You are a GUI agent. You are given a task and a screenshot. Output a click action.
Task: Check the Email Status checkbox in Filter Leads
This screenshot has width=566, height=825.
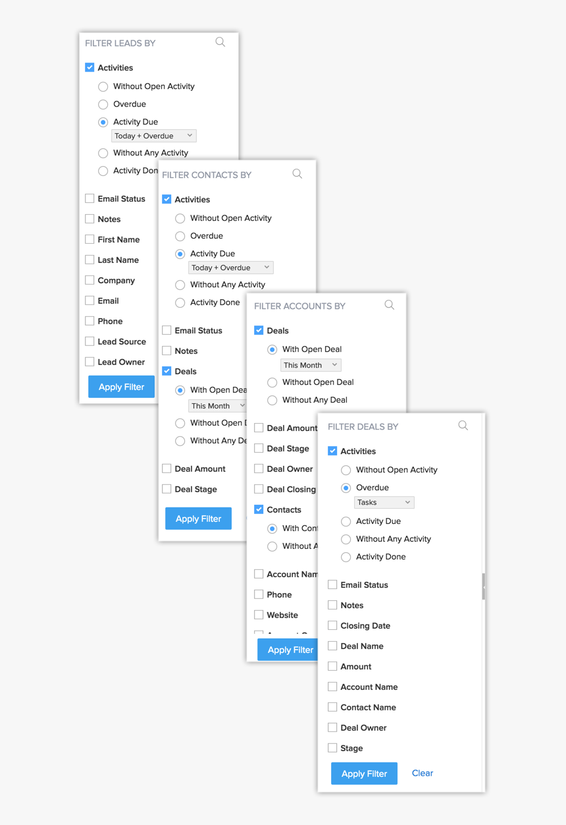90,198
